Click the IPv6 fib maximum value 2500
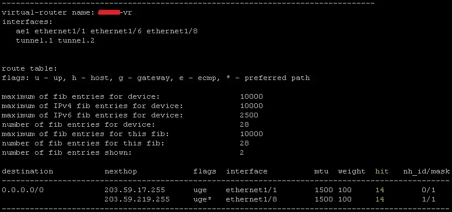This screenshot has width=452, height=212. click(249, 115)
